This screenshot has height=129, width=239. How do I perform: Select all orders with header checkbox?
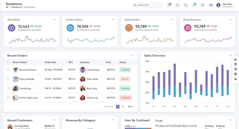pyautogui.click(x=8, y=62)
